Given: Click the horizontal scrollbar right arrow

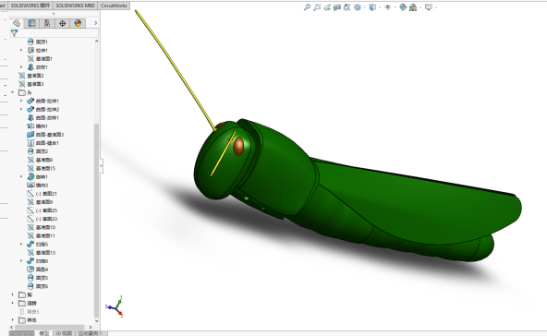Looking at the screenshot, I should click(91, 328).
